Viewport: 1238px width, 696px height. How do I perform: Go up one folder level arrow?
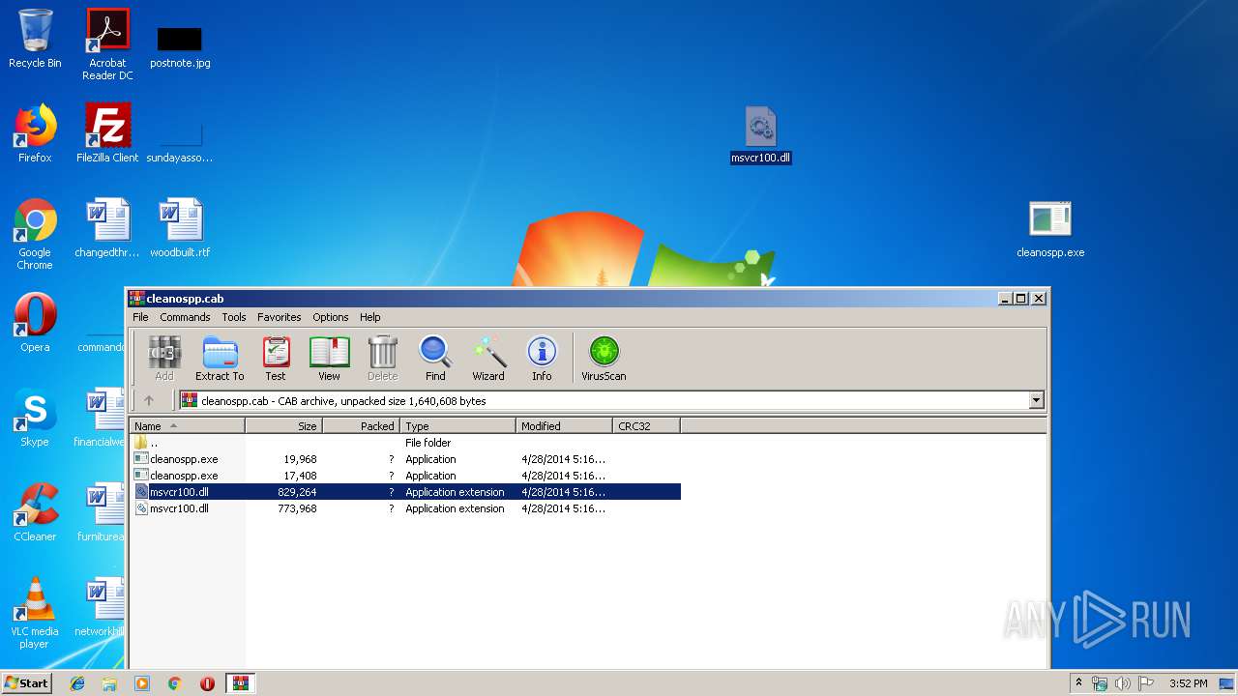tap(149, 400)
